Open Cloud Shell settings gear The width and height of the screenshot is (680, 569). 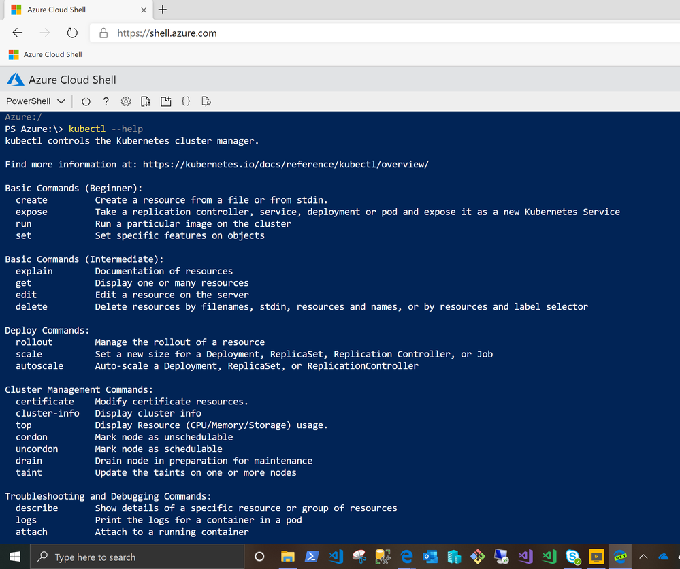click(126, 101)
